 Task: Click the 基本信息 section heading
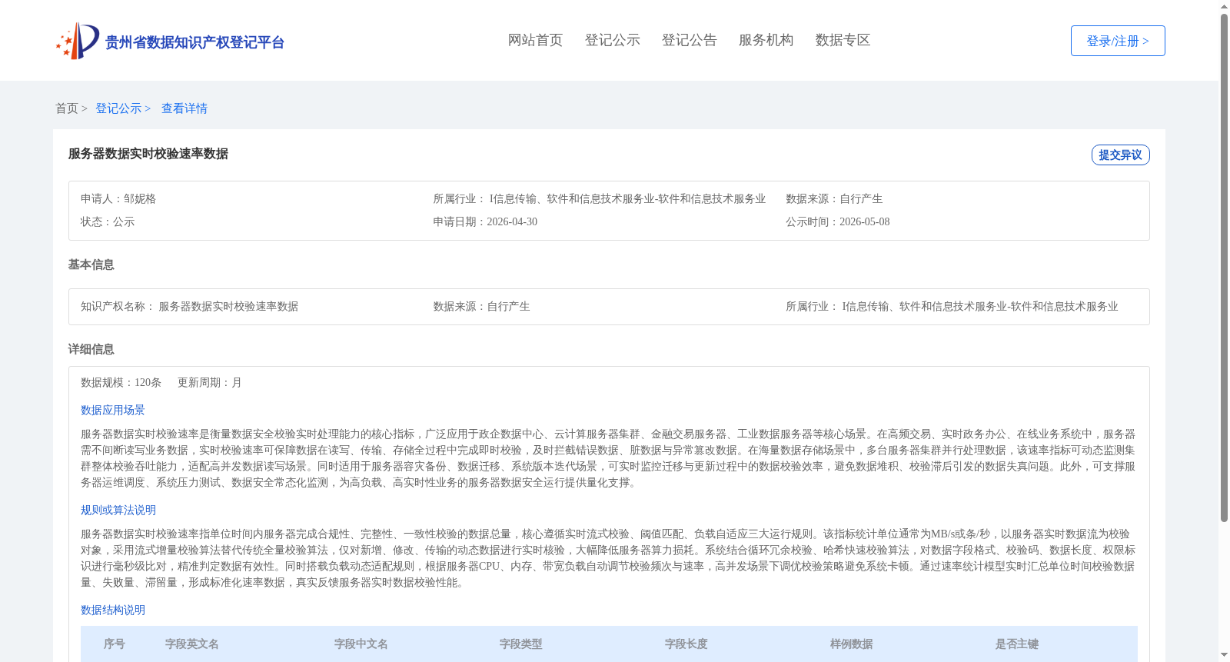[x=91, y=264]
